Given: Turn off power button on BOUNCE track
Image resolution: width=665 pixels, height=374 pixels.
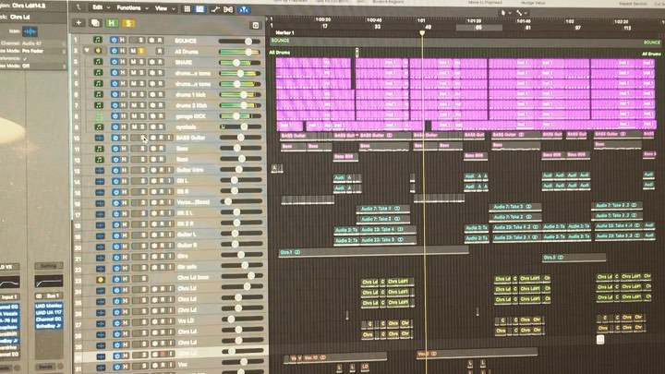Looking at the screenshot, I should (114, 40).
